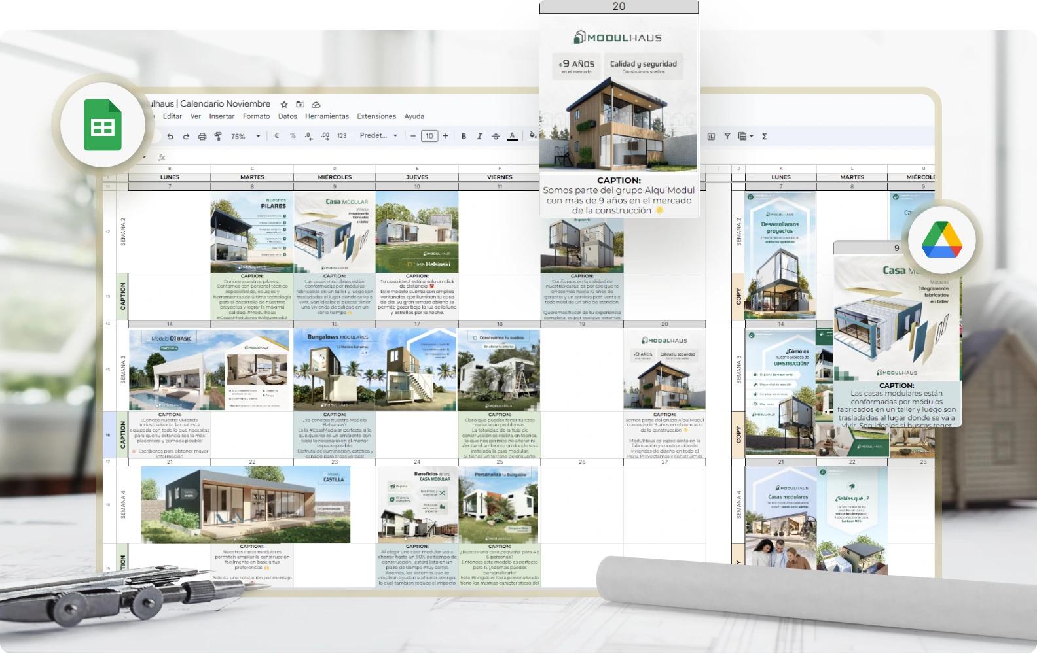The width and height of the screenshot is (1037, 654).
Task: Select the VIERNES header cell
Action: pos(500,177)
